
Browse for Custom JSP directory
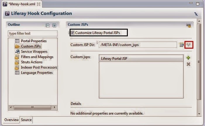pyautogui.click(x=182, y=45)
